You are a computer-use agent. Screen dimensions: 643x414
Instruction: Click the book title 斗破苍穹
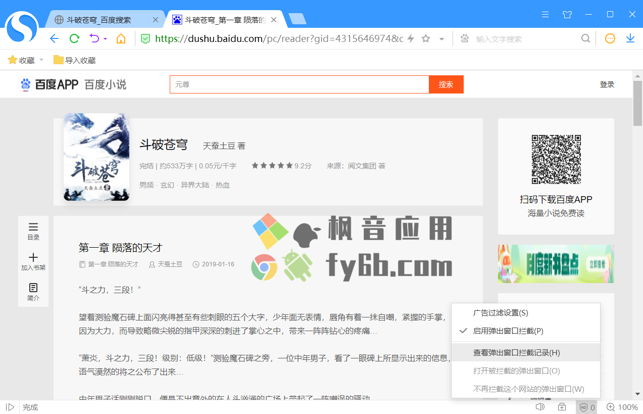(164, 145)
